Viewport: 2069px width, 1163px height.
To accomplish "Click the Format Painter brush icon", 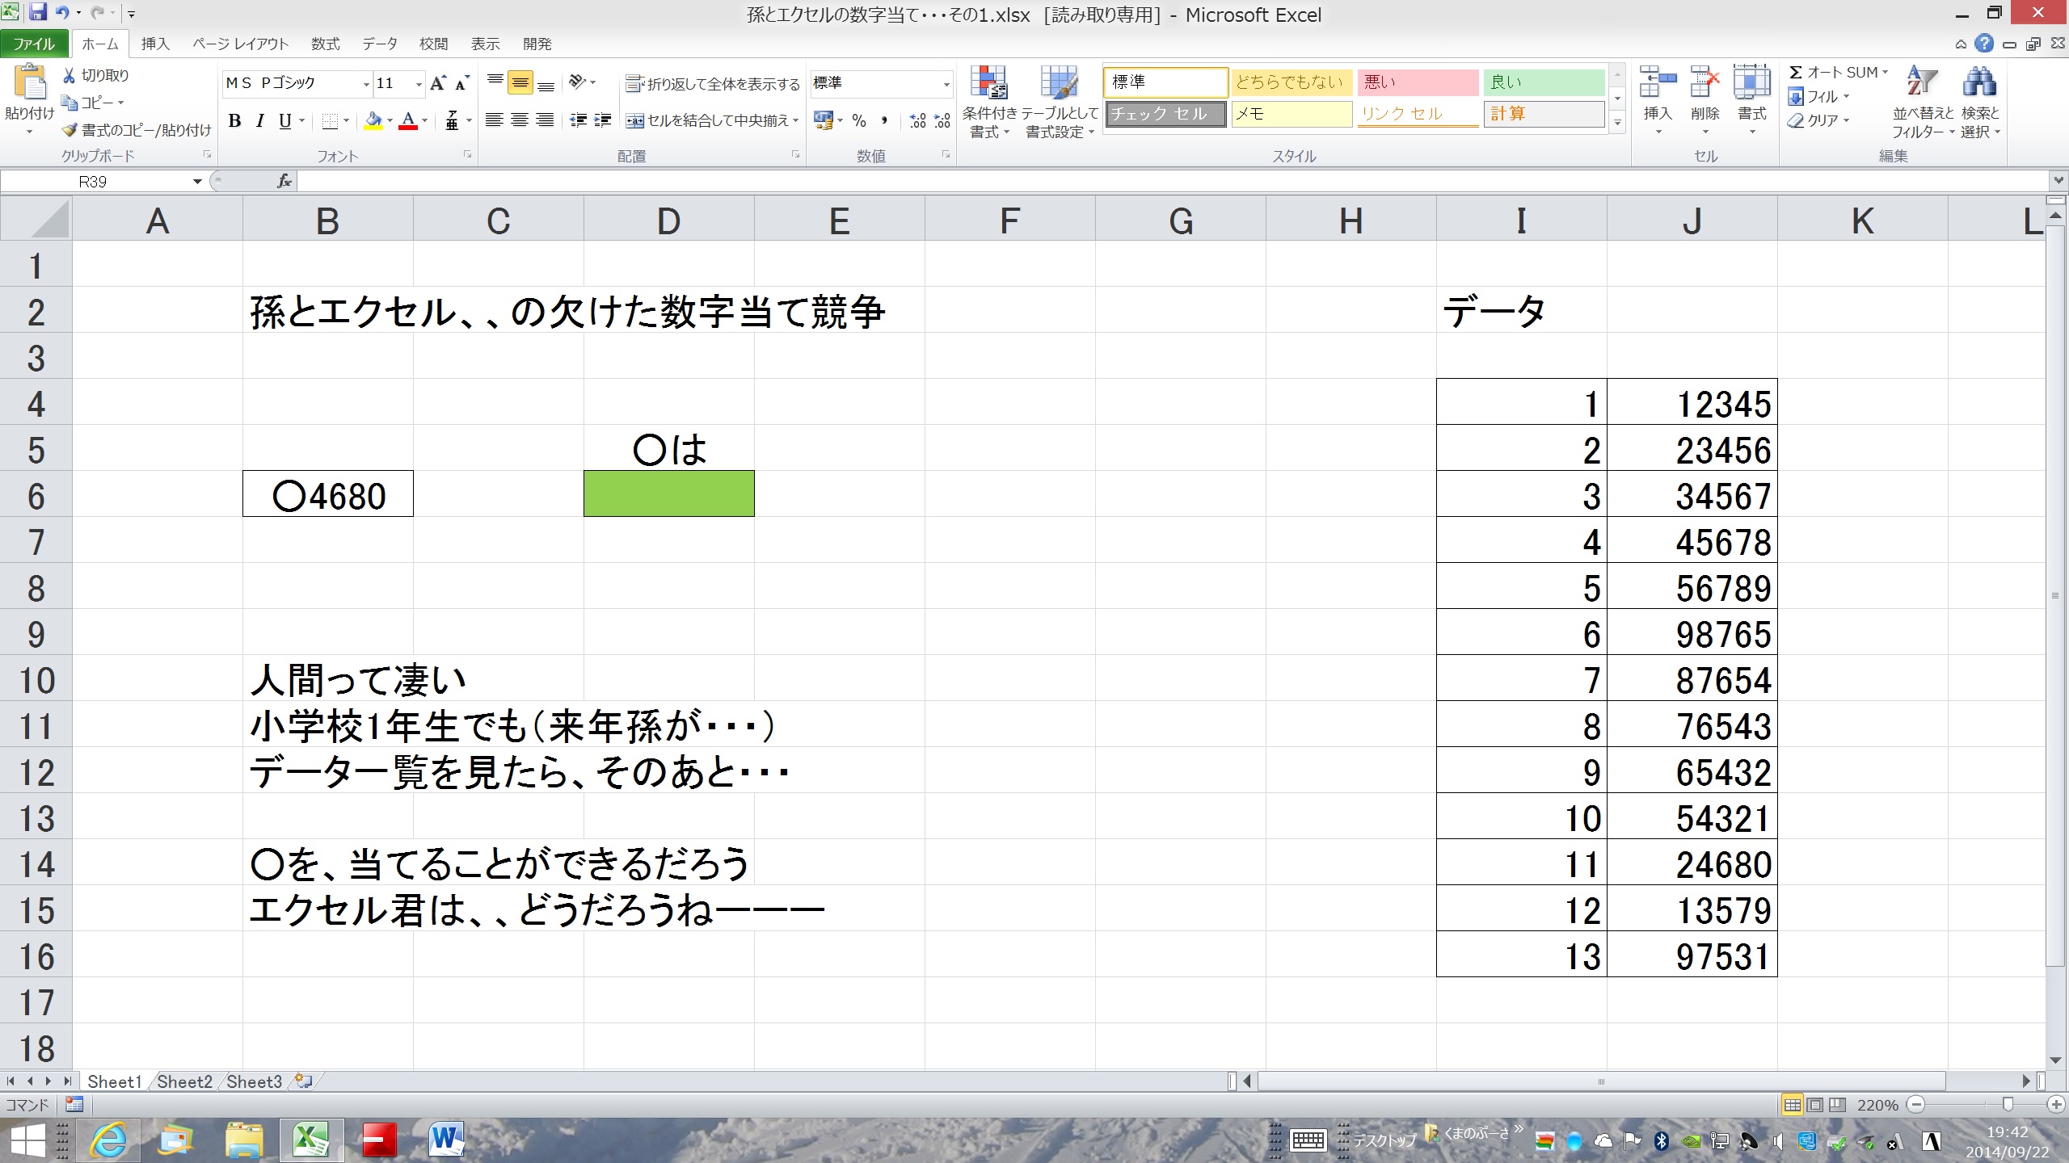I will point(70,130).
